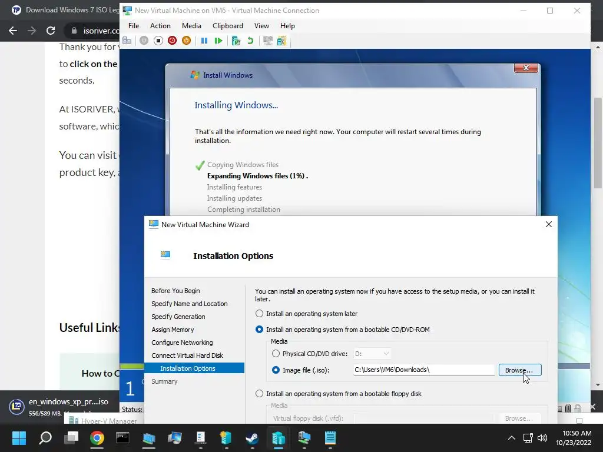Open Command Prompt from taskbar
This screenshot has height=452, width=603.
tap(122, 438)
